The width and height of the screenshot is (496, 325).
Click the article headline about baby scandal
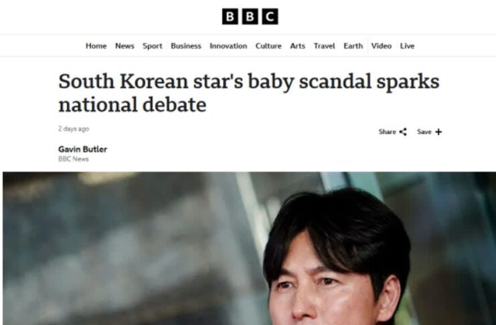248,93
